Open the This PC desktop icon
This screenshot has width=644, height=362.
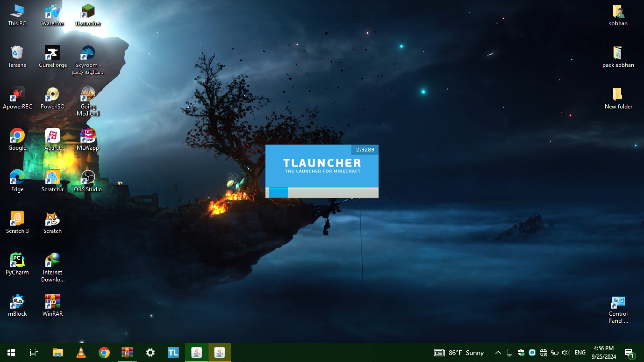17,15
